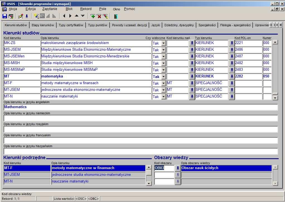Open the Akcja menu
The width and height of the screenshot is (285, 202).
point(13,9)
